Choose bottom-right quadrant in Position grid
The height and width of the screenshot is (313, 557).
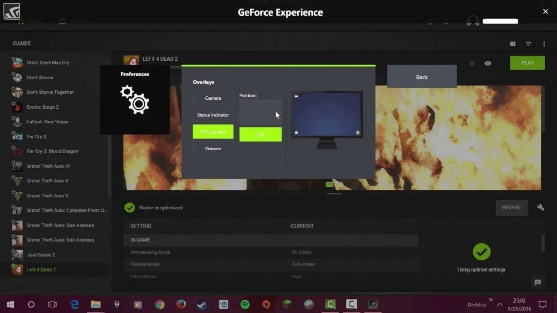[271, 119]
